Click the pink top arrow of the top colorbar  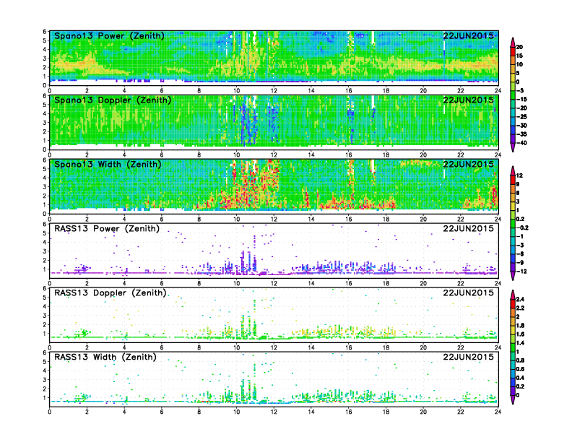coord(513,42)
